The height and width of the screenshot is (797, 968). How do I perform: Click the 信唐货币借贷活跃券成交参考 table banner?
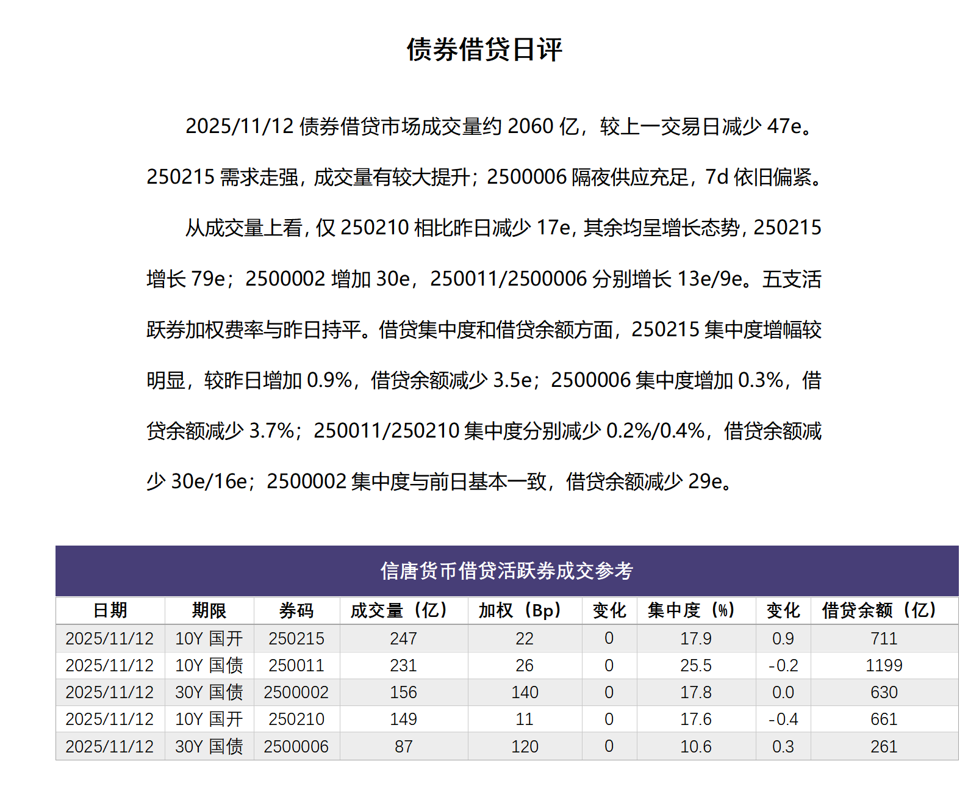[x=506, y=571]
